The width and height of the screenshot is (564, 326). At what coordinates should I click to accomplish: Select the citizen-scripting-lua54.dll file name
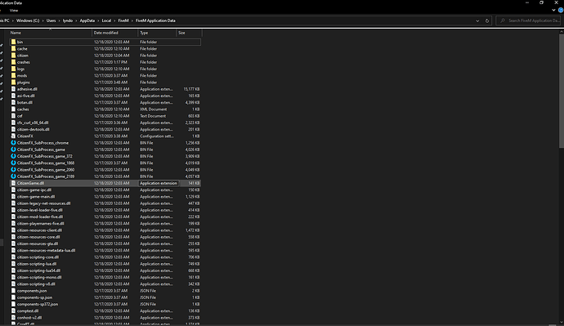39,270
